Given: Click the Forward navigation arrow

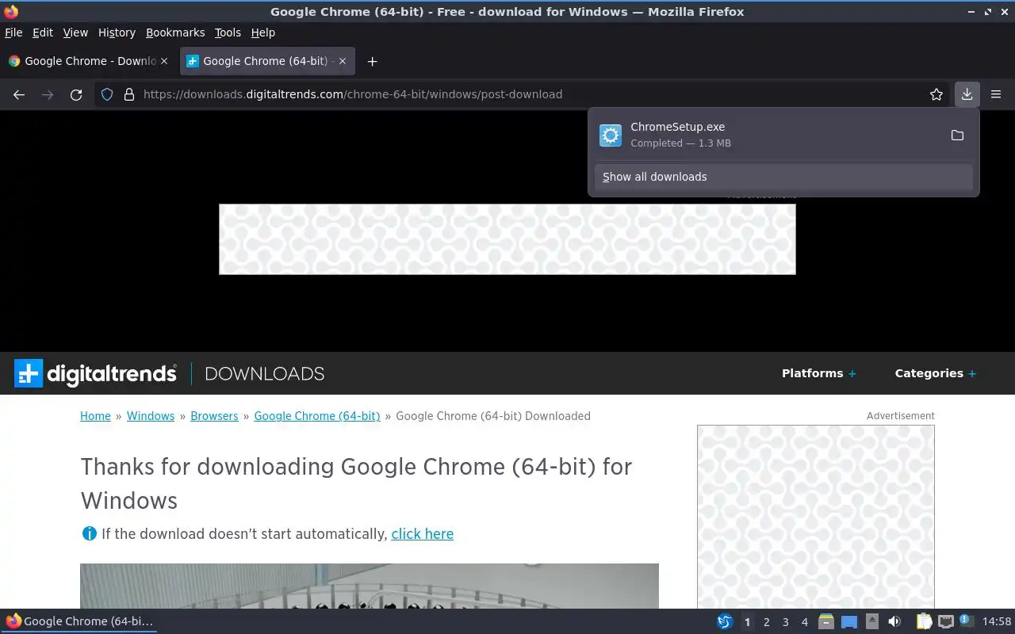Looking at the screenshot, I should tap(48, 94).
